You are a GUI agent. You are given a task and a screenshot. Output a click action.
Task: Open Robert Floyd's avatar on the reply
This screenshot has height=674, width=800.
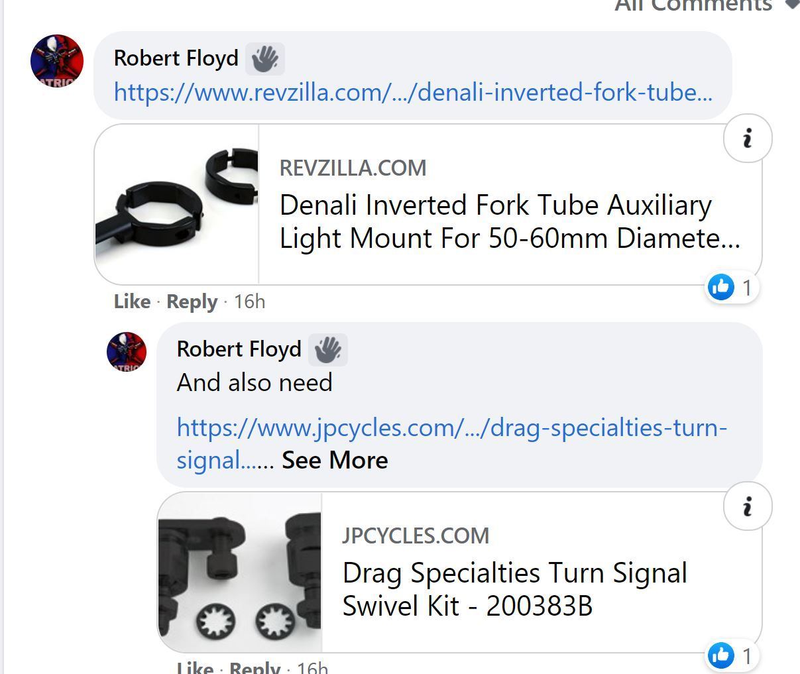tap(127, 351)
